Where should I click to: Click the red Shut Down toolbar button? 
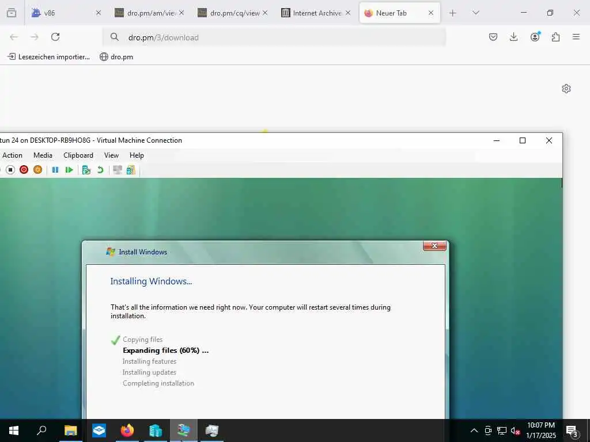(x=24, y=170)
